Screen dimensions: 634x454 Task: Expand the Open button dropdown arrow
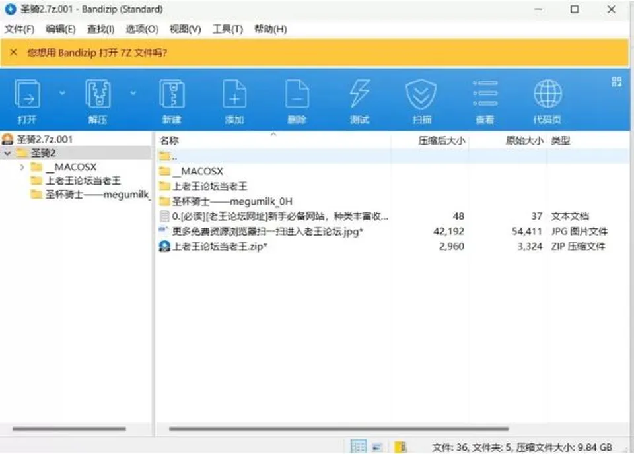(62, 93)
